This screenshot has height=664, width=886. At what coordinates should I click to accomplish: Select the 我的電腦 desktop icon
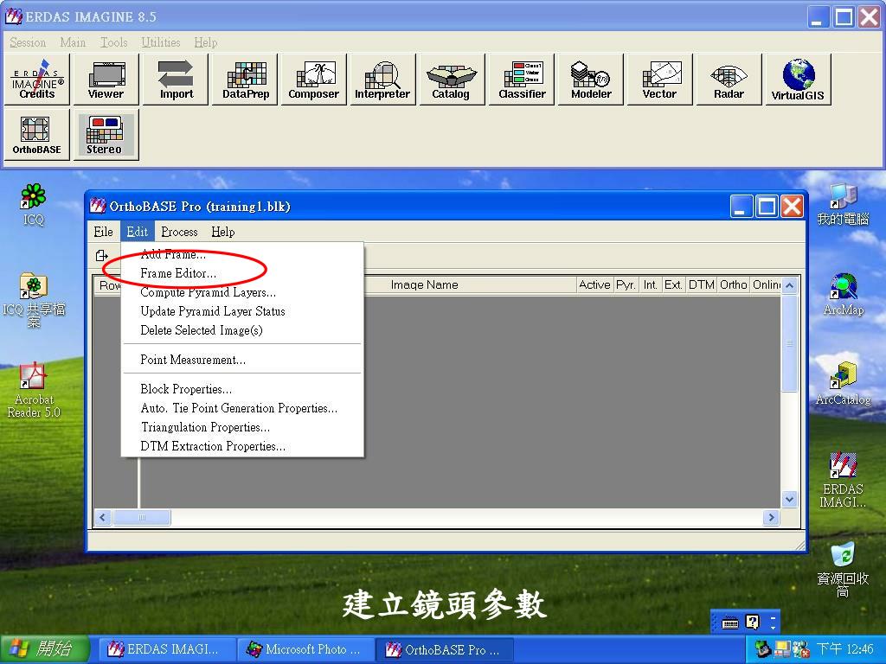pos(843,204)
